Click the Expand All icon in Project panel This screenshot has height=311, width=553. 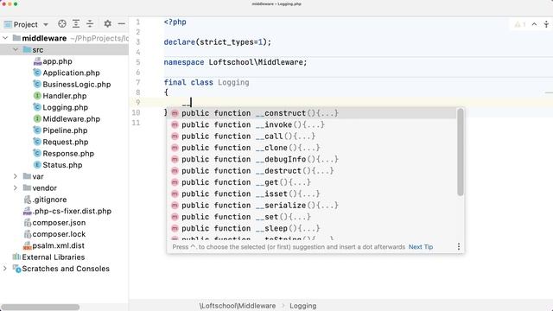pyautogui.click(x=76, y=24)
